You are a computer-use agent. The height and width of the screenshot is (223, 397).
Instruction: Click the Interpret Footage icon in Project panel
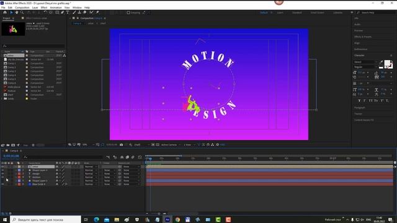coord(2,145)
